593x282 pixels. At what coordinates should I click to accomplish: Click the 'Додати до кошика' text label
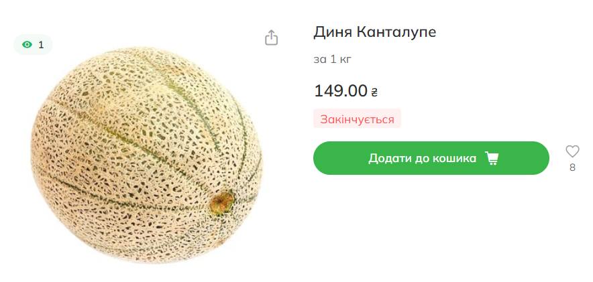click(x=423, y=158)
